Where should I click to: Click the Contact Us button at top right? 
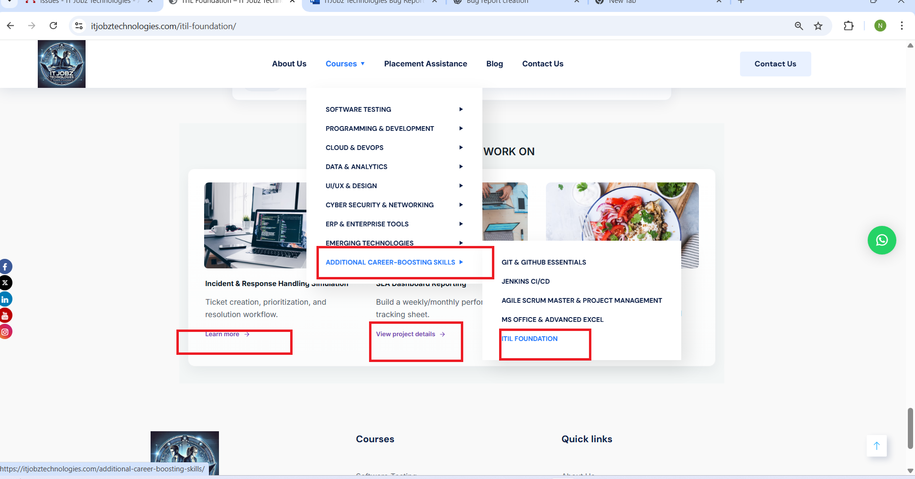point(775,64)
